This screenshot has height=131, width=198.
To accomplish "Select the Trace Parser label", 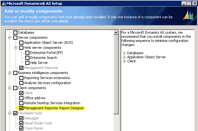I will point(34,128).
